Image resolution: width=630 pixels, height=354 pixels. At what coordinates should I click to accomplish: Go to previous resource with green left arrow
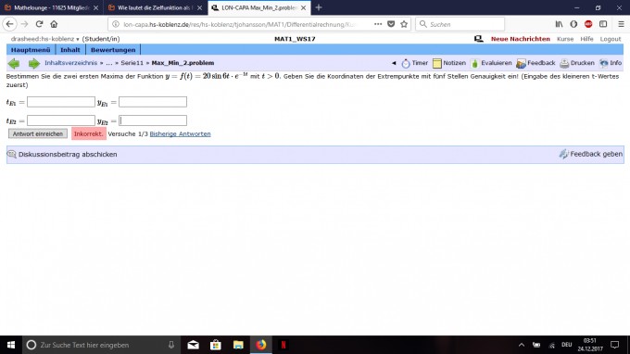[14, 63]
